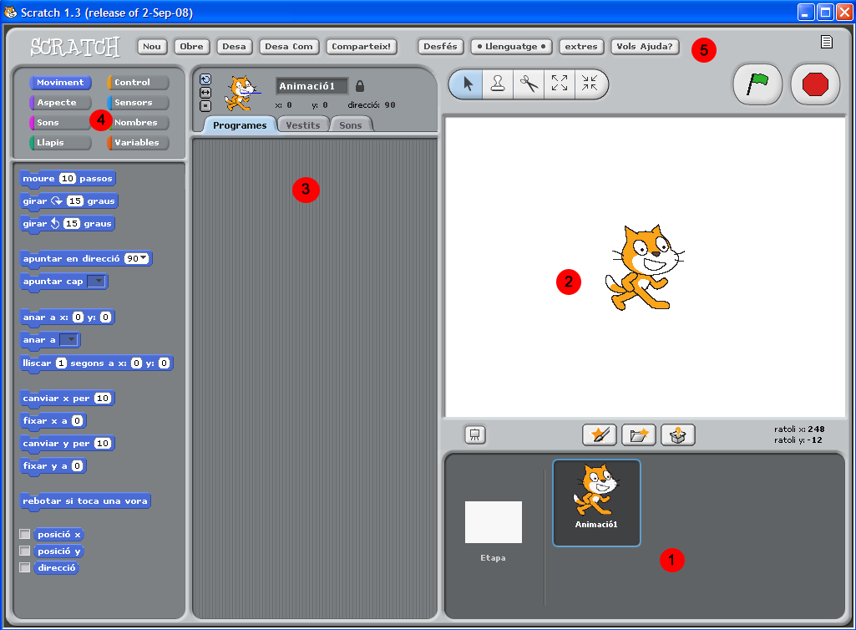Open project notes page icon
856x630 pixels.
coord(827,42)
